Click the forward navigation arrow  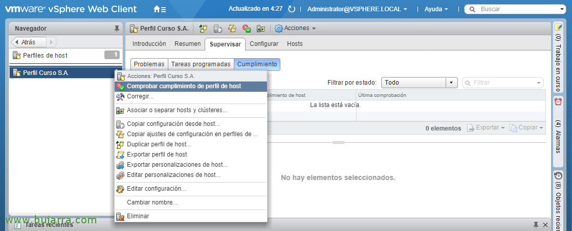pos(51,42)
